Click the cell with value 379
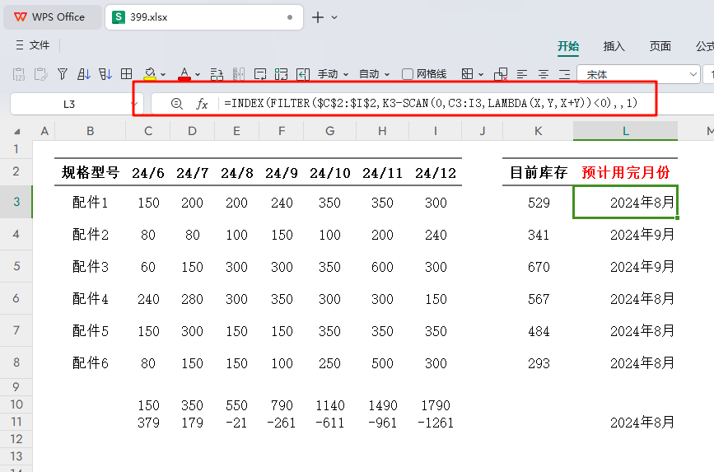This screenshot has width=714, height=472. point(148,423)
